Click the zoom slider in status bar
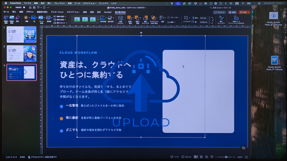The image size is (287, 161). click(x=226, y=157)
